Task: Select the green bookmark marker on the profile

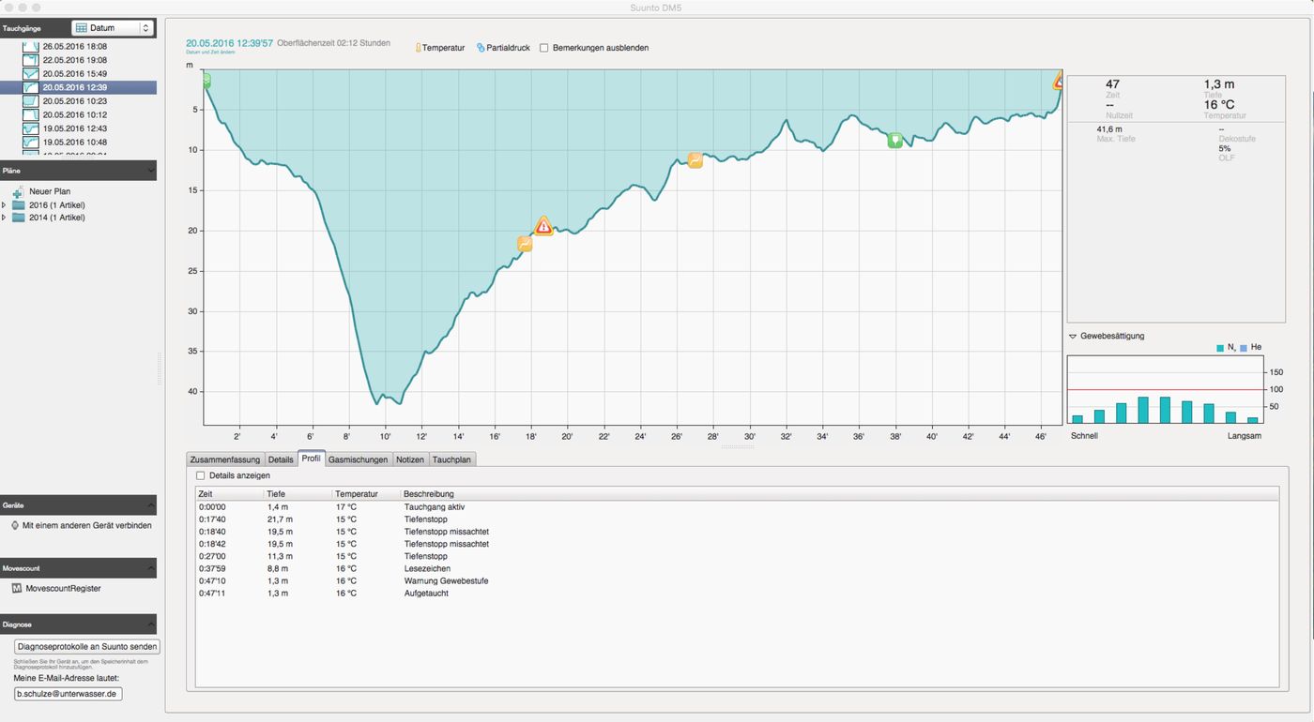Action: 894,140
